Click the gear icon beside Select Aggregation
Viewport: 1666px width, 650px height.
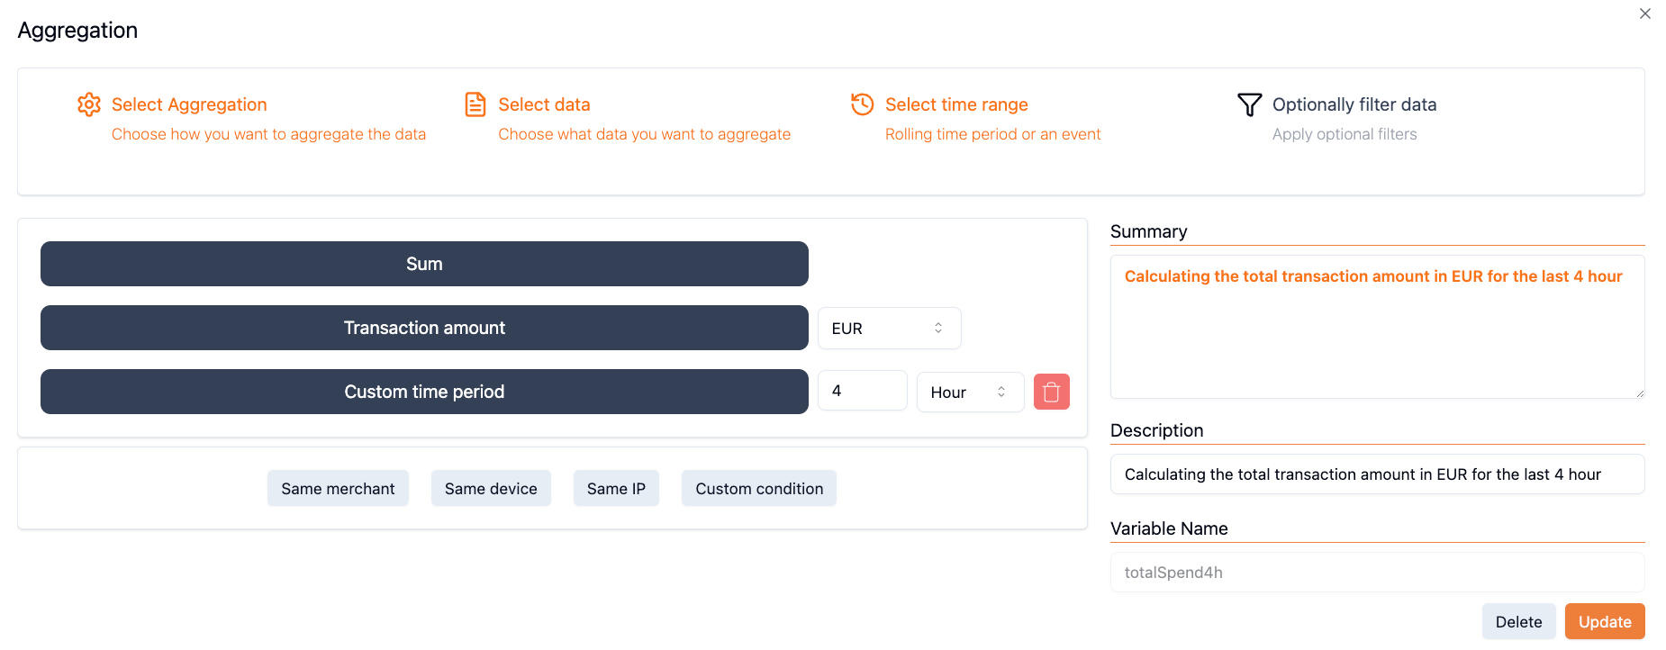tap(89, 104)
